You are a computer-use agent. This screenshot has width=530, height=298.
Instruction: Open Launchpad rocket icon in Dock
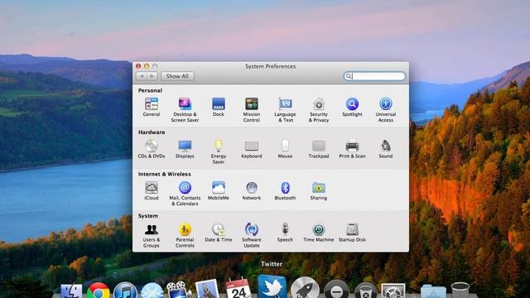[305, 288]
